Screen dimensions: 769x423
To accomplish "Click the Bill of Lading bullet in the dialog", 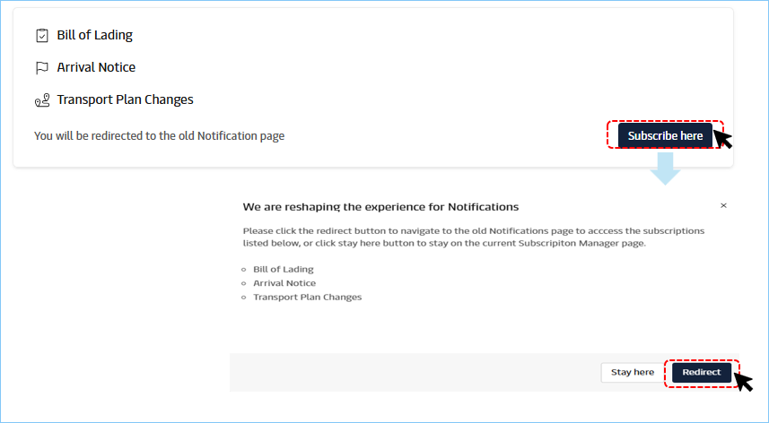I will (x=283, y=269).
